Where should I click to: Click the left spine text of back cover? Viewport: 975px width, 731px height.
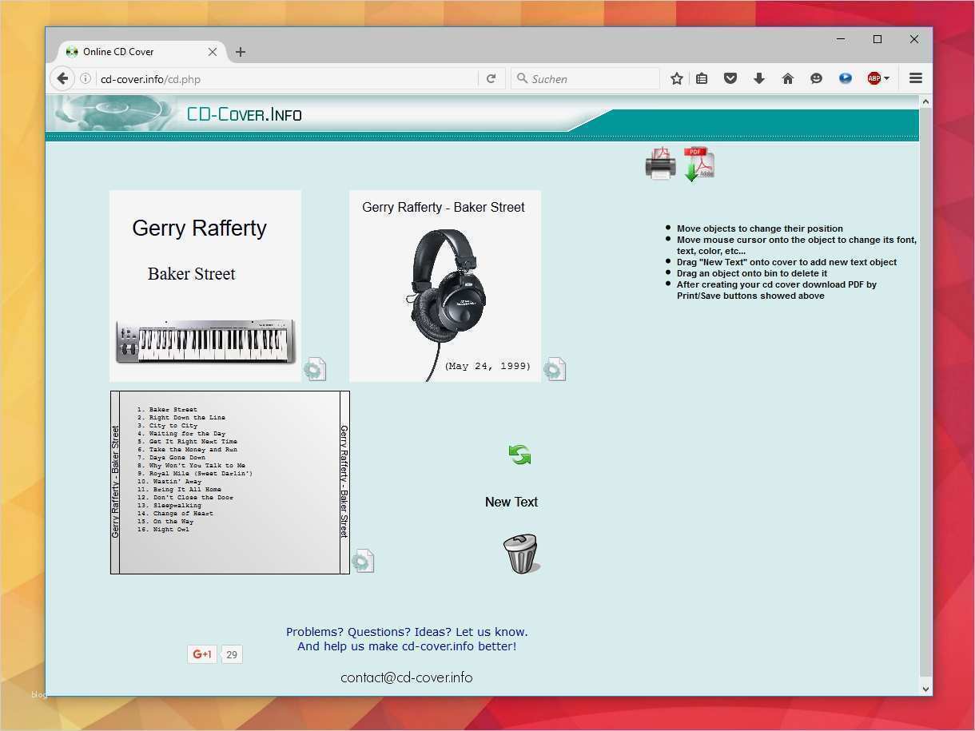coord(115,482)
